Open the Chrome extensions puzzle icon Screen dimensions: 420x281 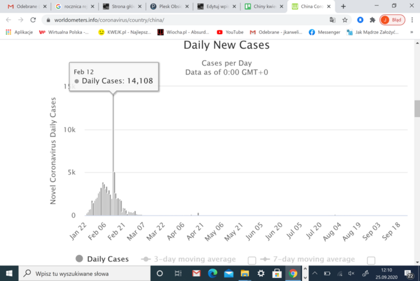(372, 20)
